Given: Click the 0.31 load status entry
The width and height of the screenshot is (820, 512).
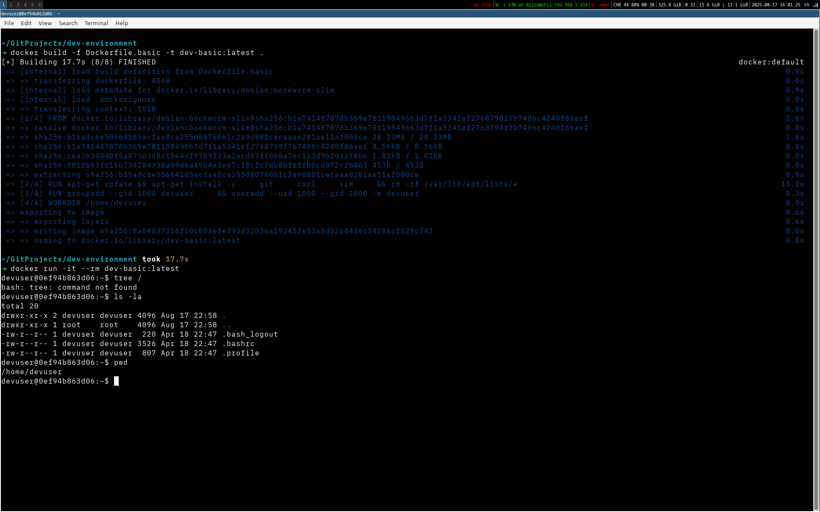Looking at the screenshot, I should click(690, 5).
